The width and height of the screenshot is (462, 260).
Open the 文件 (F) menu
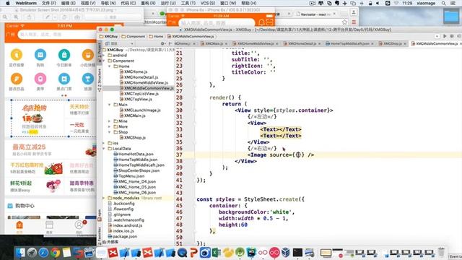click(49, 3)
